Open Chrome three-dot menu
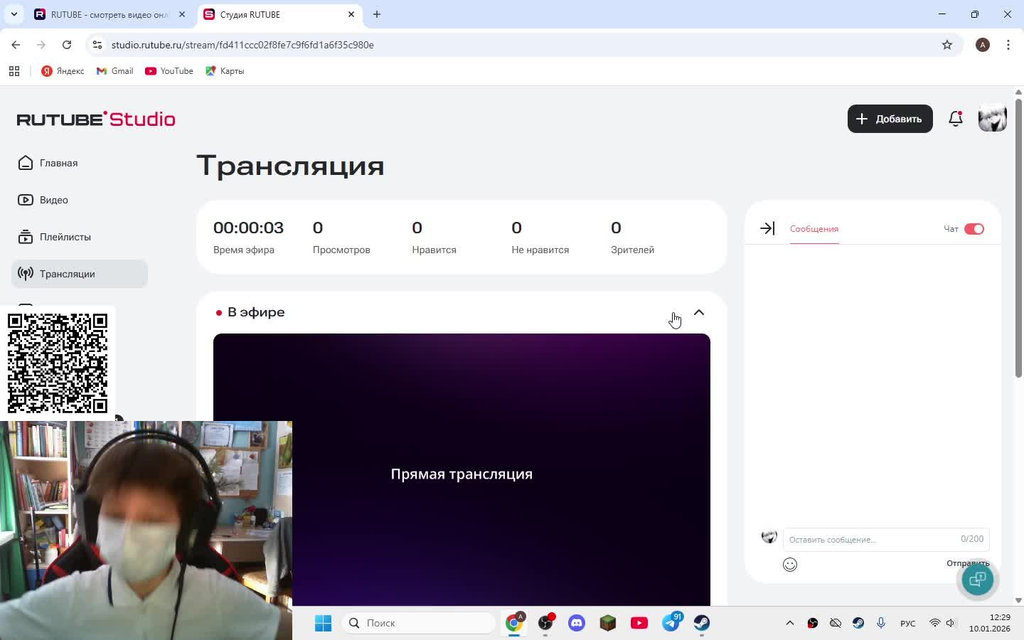Viewport: 1024px width, 640px height. click(x=1008, y=45)
